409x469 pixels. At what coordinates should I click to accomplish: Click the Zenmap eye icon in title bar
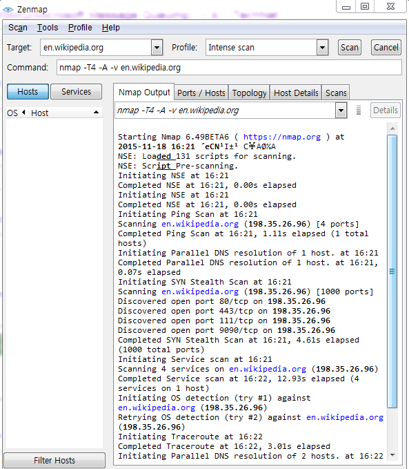(x=8, y=10)
